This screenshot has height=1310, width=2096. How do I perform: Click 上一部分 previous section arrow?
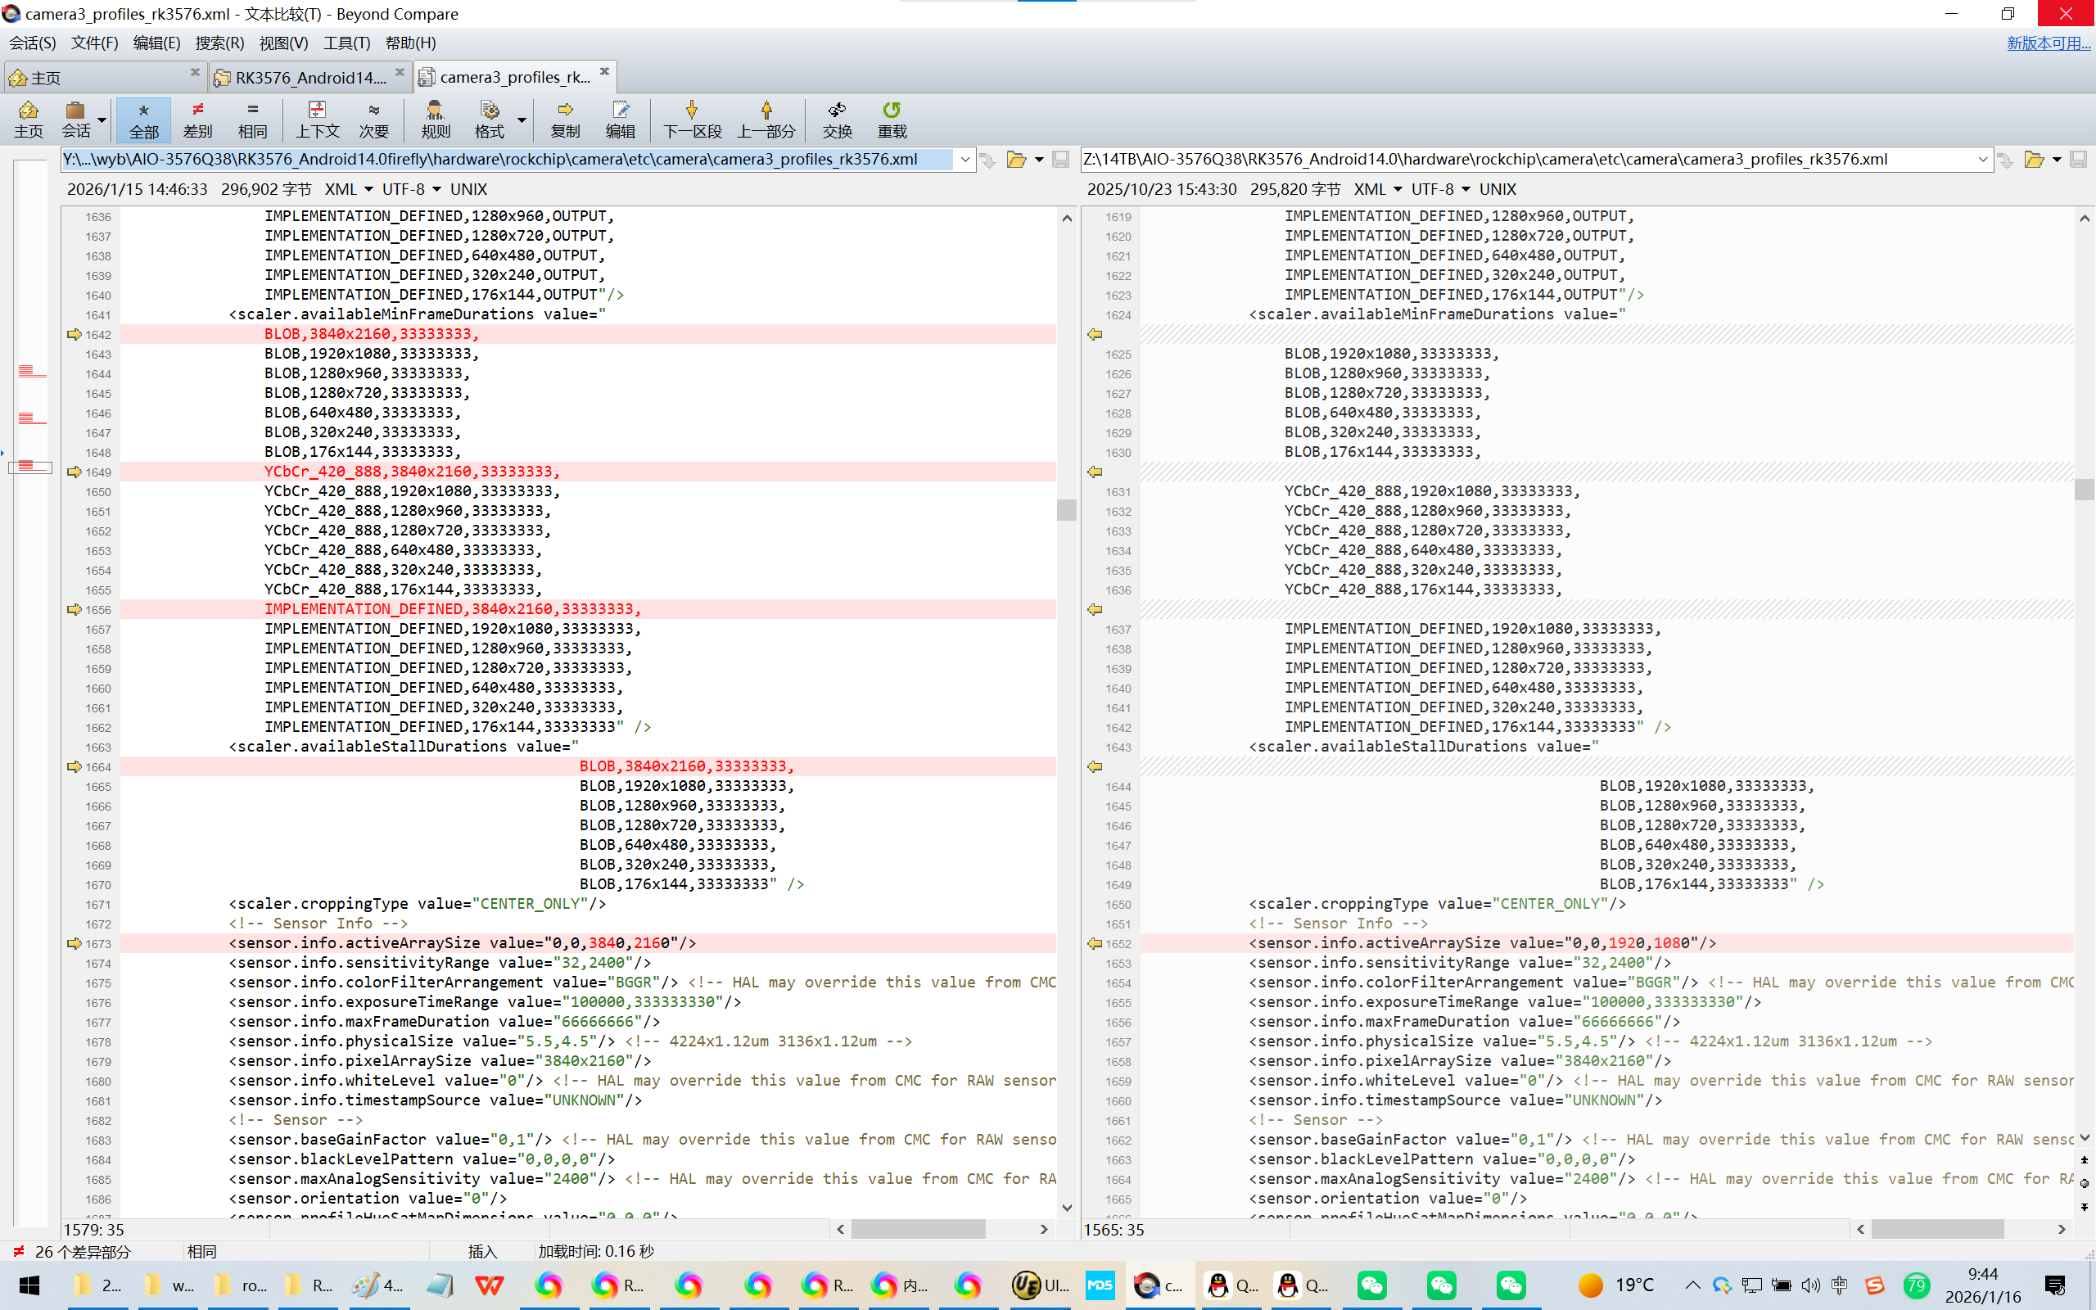point(766,119)
